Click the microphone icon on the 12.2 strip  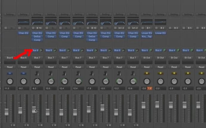pos(119,73)
